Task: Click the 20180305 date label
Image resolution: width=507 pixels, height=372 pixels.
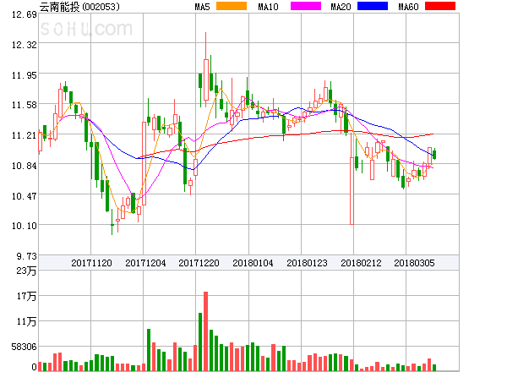Action: pyautogui.click(x=414, y=263)
